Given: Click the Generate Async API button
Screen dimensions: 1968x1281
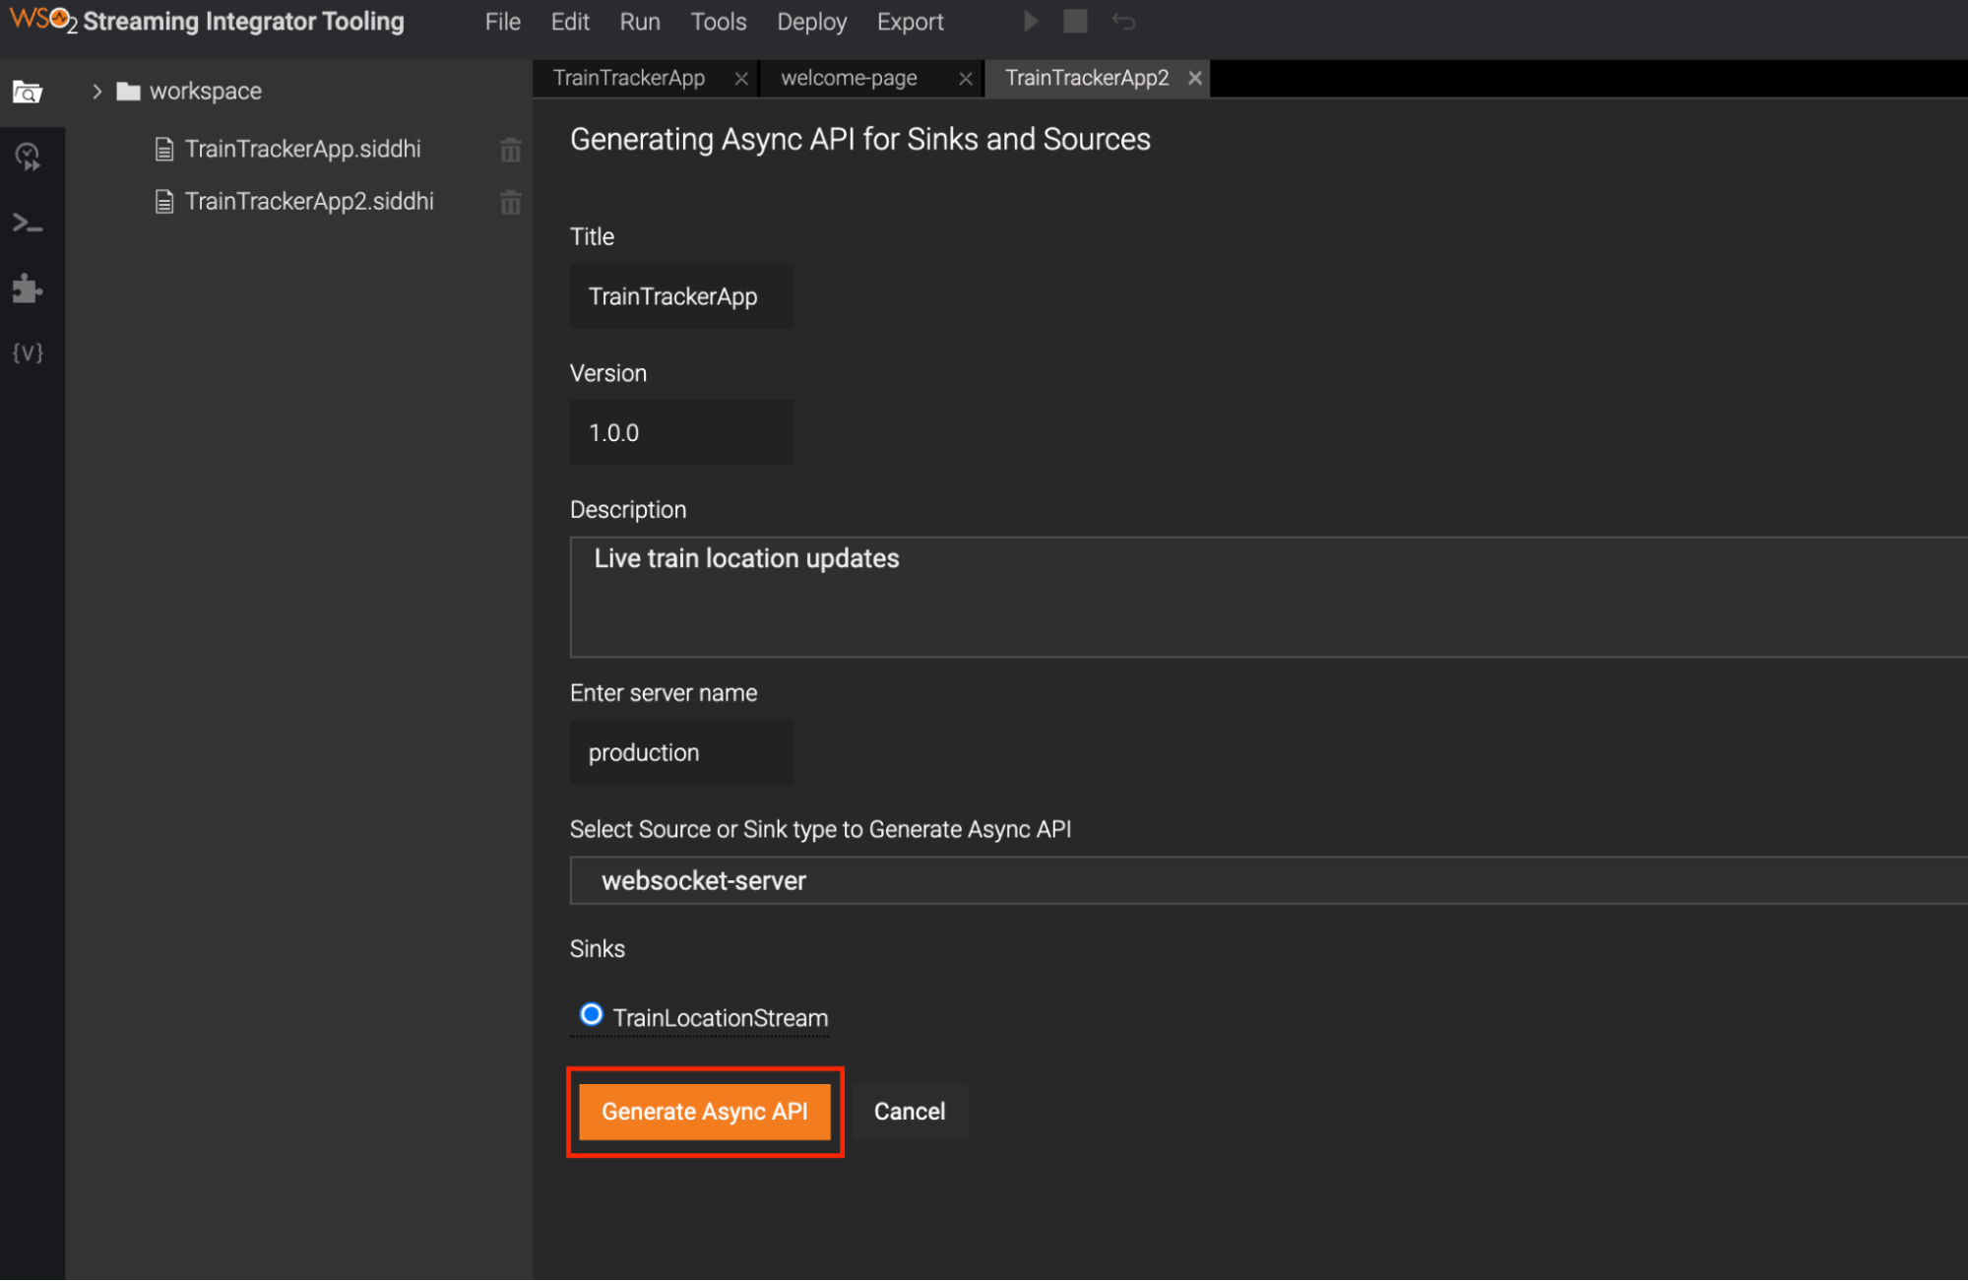Looking at the screenshot, I should (705, 1112).
